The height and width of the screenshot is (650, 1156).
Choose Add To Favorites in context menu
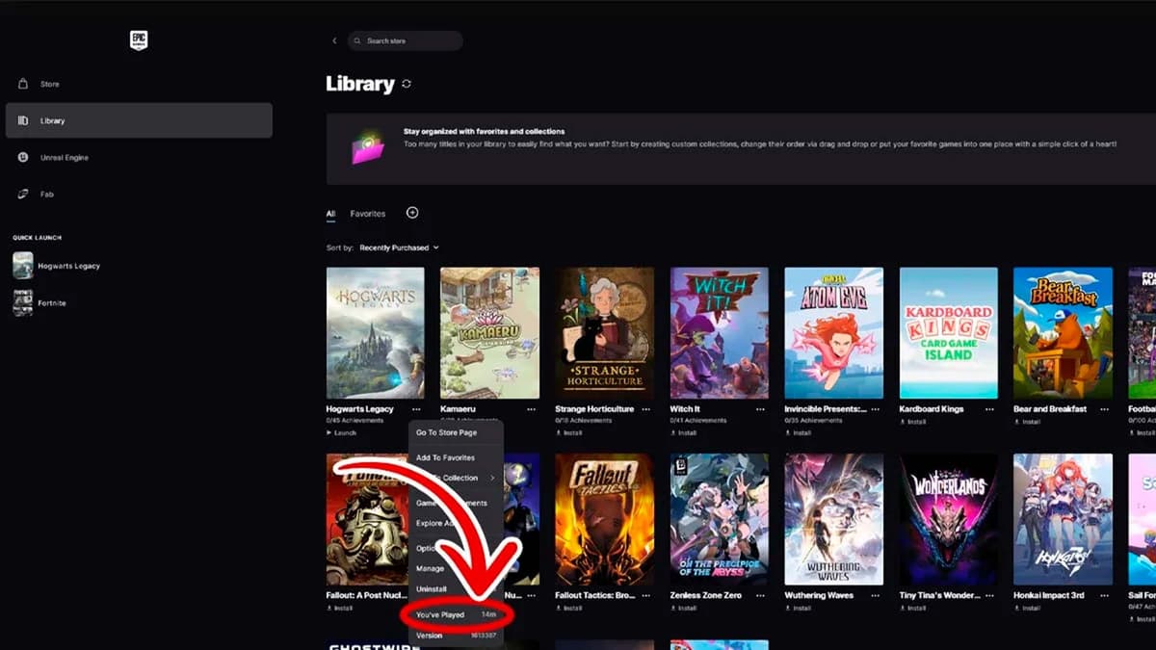point(445,457)
